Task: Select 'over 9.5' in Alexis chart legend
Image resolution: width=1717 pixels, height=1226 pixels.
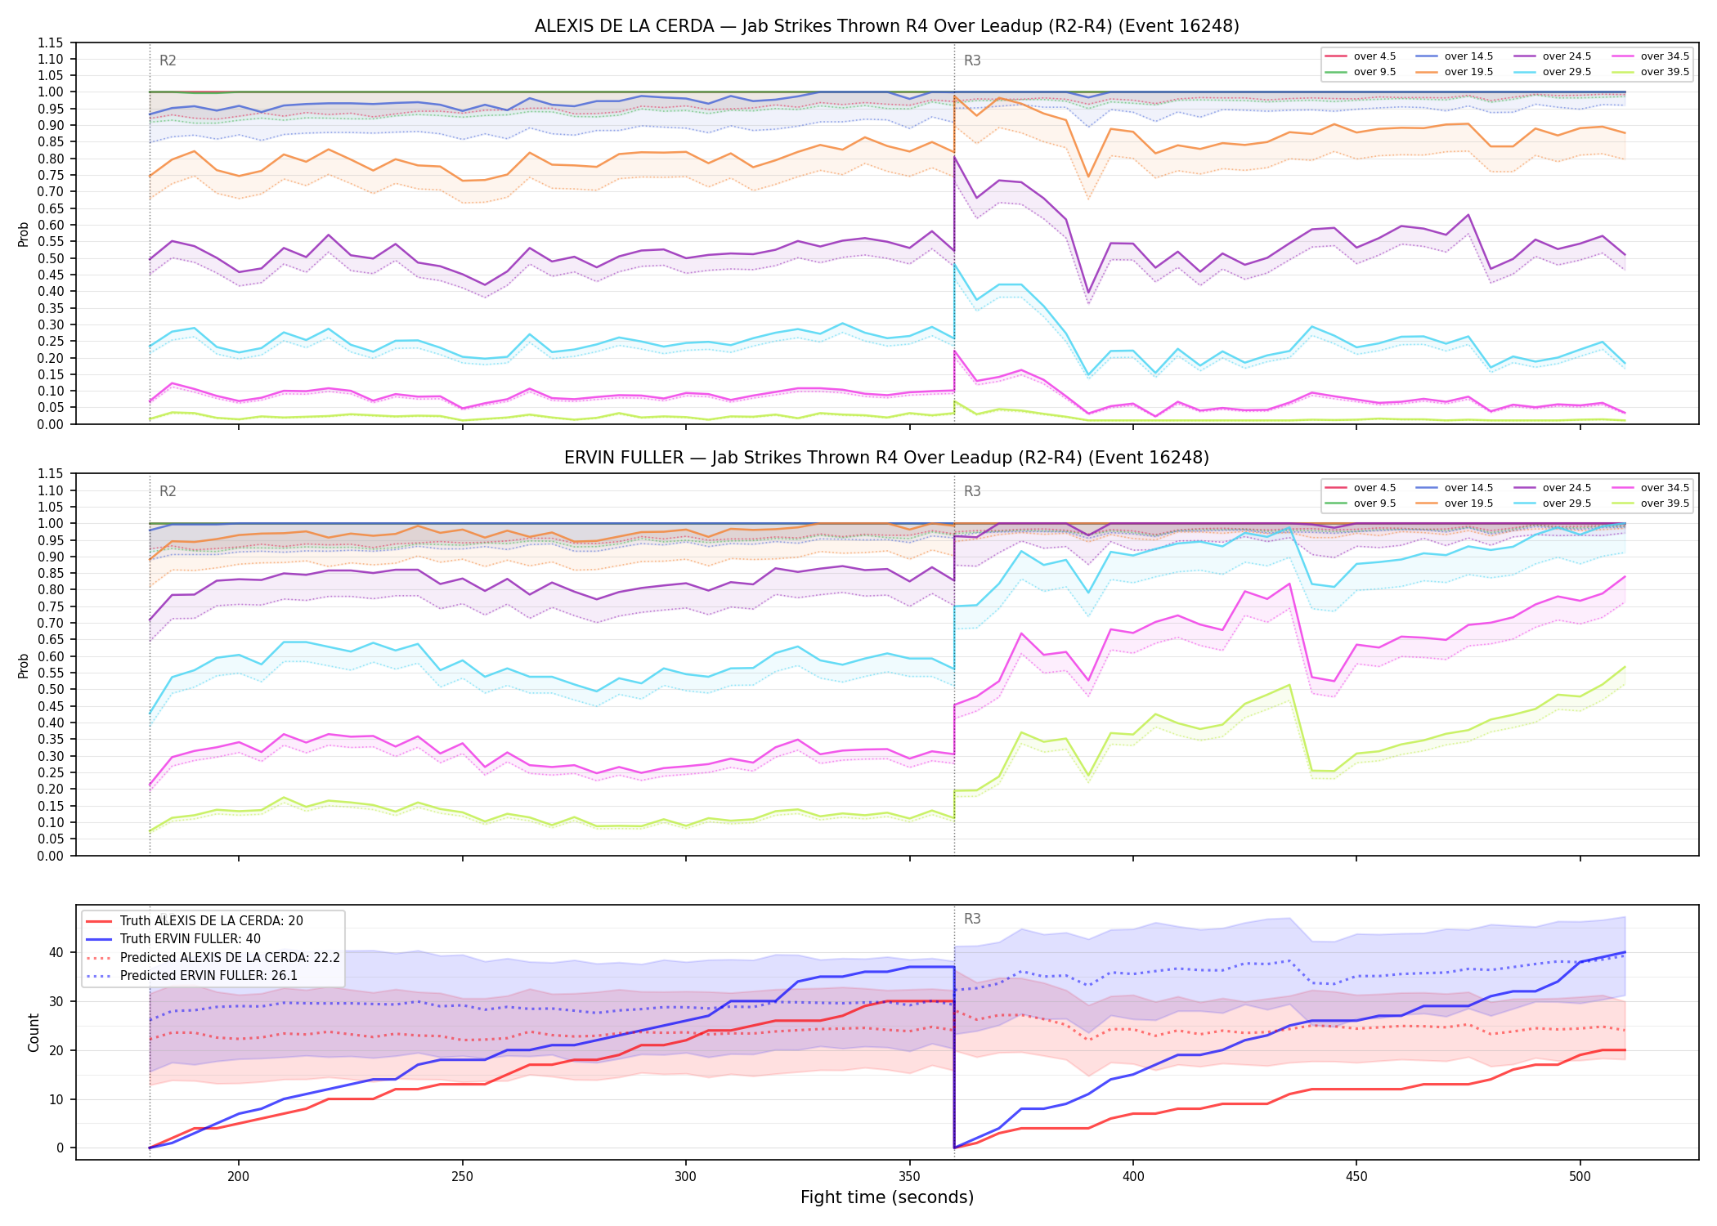Action: 1361,72
